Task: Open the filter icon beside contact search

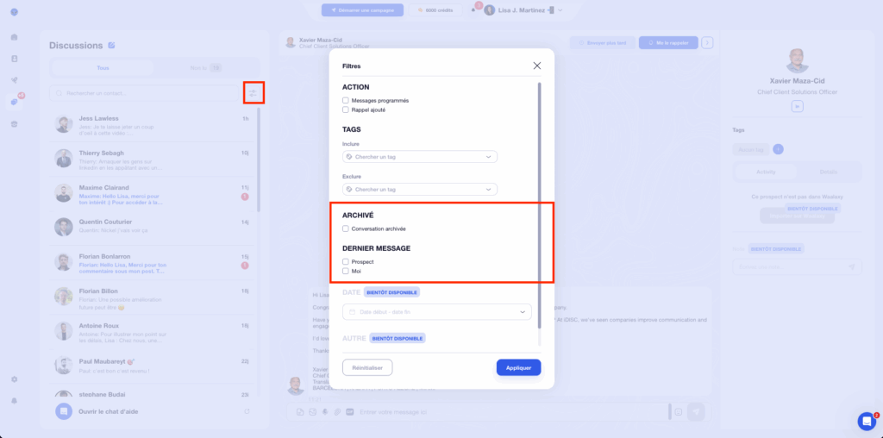Action: pyautogui.click(x=254, y=92)
